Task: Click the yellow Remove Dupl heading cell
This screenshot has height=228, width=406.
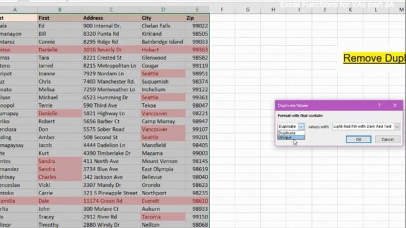Action: point(374,58)
